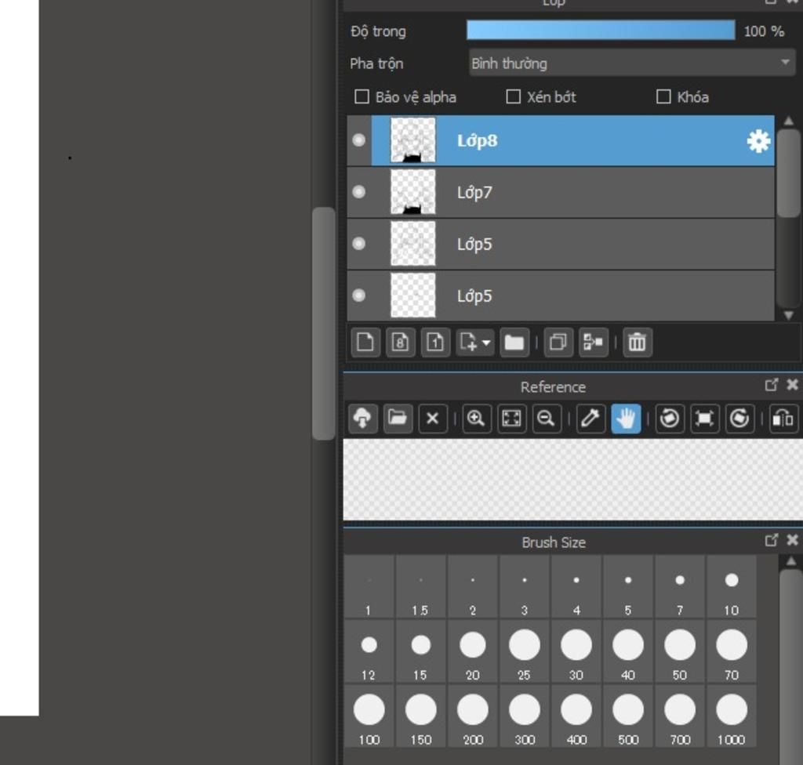The width and height of the screenshot is (803, 765).
Task: Pick brush size 25
Action: [x=524, y=651]
